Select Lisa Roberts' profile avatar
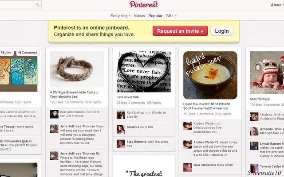 pos(121,144)
